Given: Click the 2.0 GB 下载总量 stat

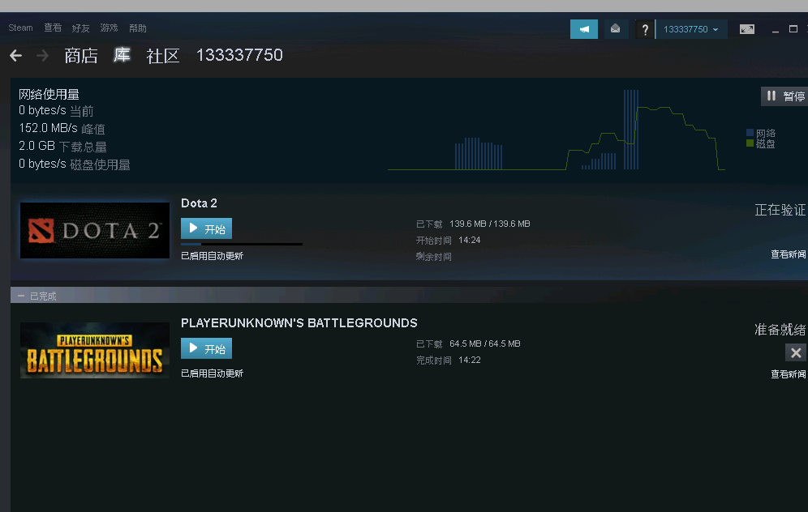Looking at the screenshot, I should 62,146.
